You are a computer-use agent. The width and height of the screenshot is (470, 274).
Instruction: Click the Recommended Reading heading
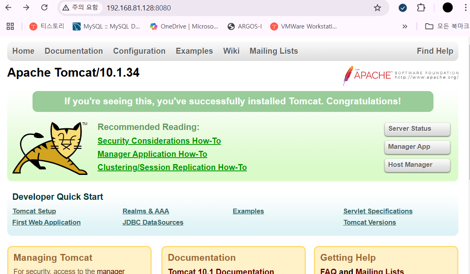(x=149, y=127)
